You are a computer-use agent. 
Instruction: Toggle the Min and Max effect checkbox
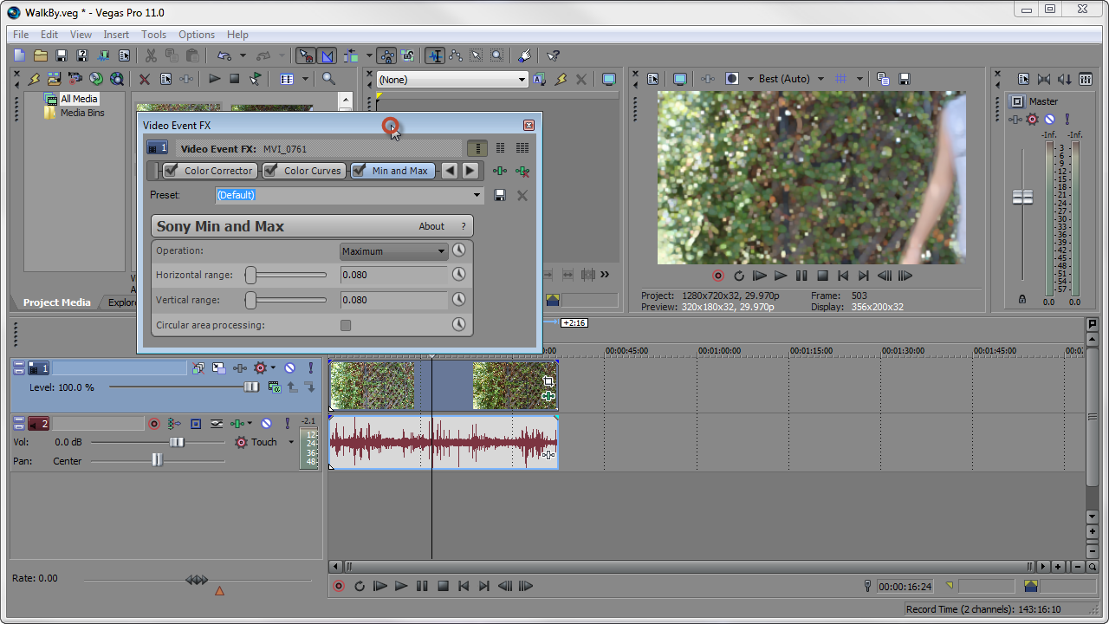pyautogui.click(x=359, y=171)
